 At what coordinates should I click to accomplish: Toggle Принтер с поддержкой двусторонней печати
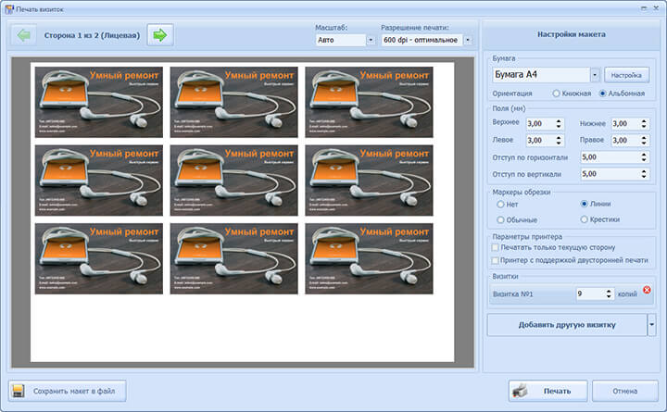(496, 260)
